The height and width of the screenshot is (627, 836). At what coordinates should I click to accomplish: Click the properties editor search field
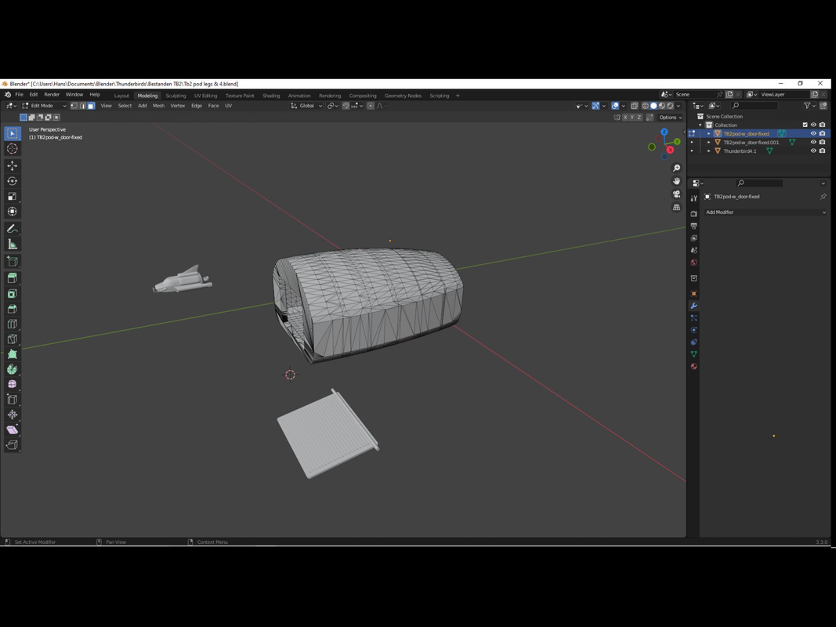(759, 183)
